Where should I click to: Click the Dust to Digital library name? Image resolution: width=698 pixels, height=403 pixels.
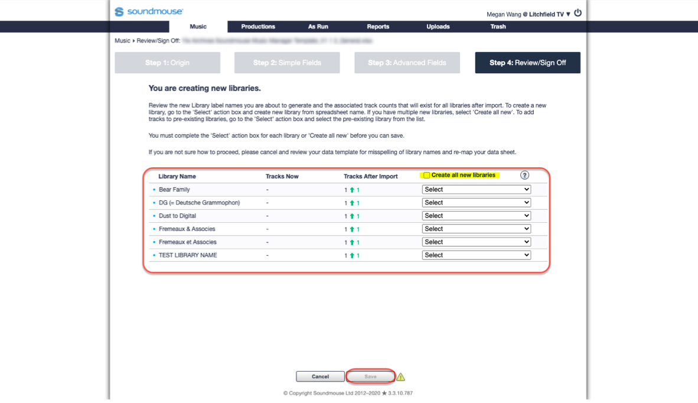point(177,216)
